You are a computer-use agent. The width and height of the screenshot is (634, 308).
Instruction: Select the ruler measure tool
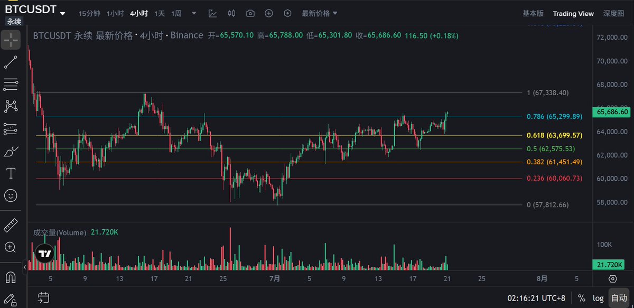pos(11,225)
